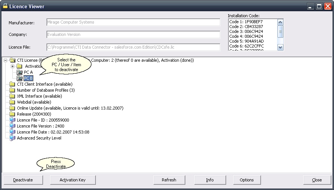Click the Advanced Security Level icon

click(x=13, y=138)
